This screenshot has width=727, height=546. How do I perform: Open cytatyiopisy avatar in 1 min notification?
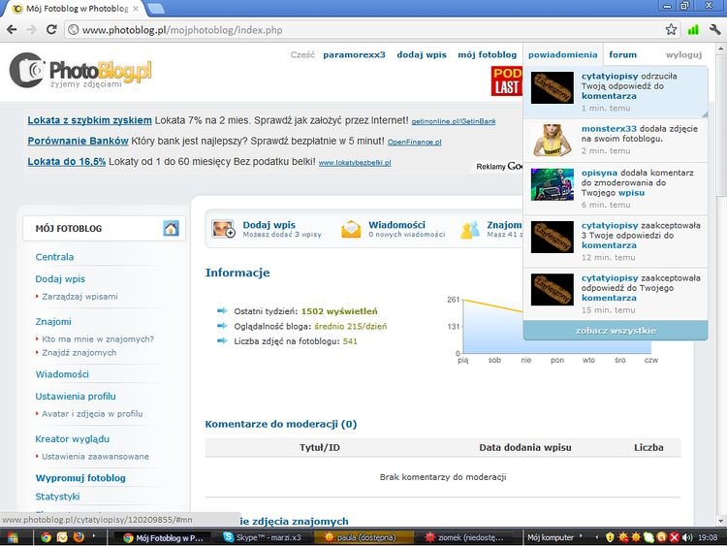(x=552, y=87)
